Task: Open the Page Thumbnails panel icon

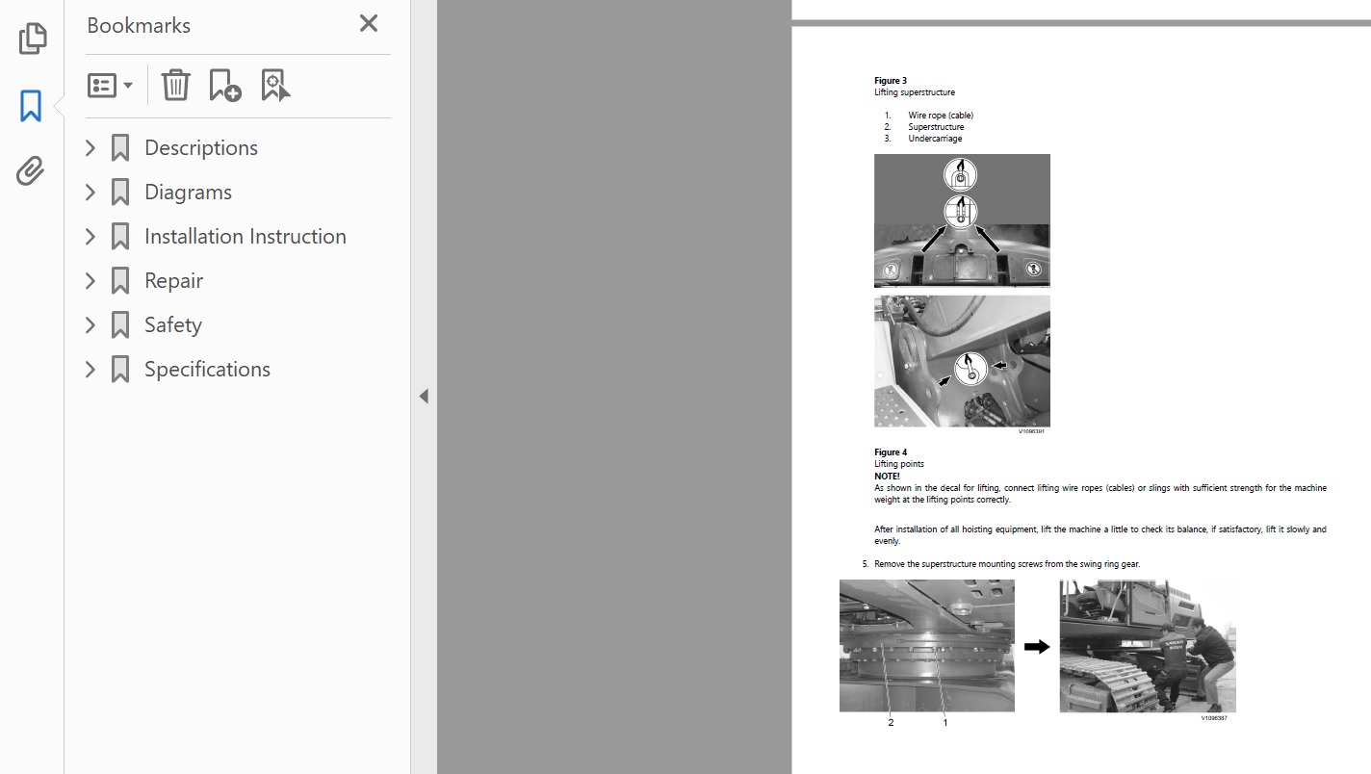Action: (x=32, y=39)
